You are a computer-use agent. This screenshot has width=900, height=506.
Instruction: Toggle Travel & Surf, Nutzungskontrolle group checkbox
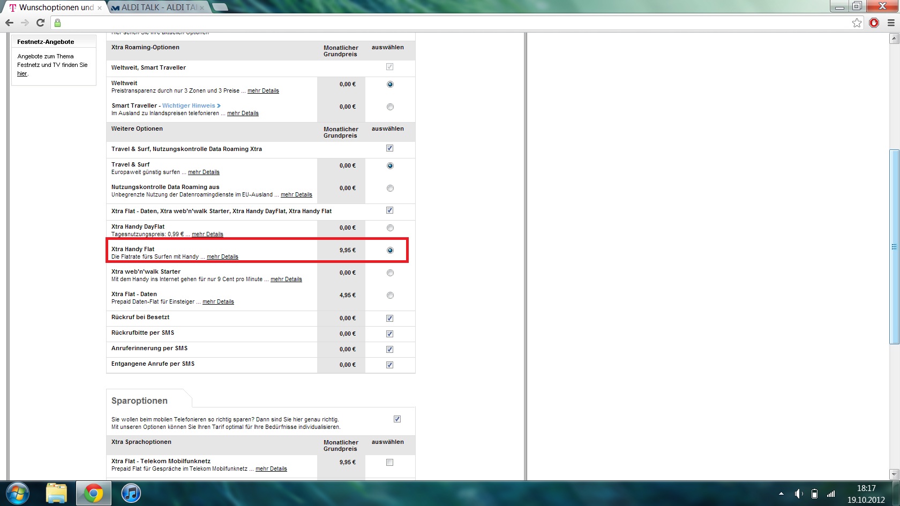[389, 148]
